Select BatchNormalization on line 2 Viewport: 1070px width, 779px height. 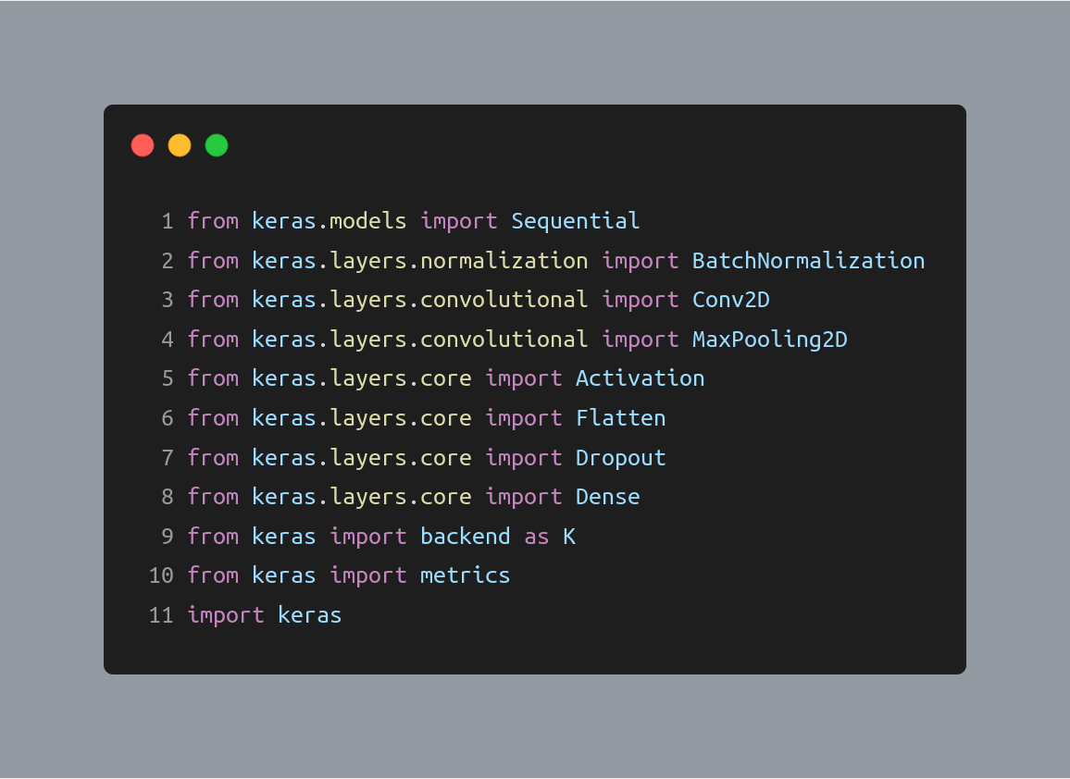coord(809,261)
